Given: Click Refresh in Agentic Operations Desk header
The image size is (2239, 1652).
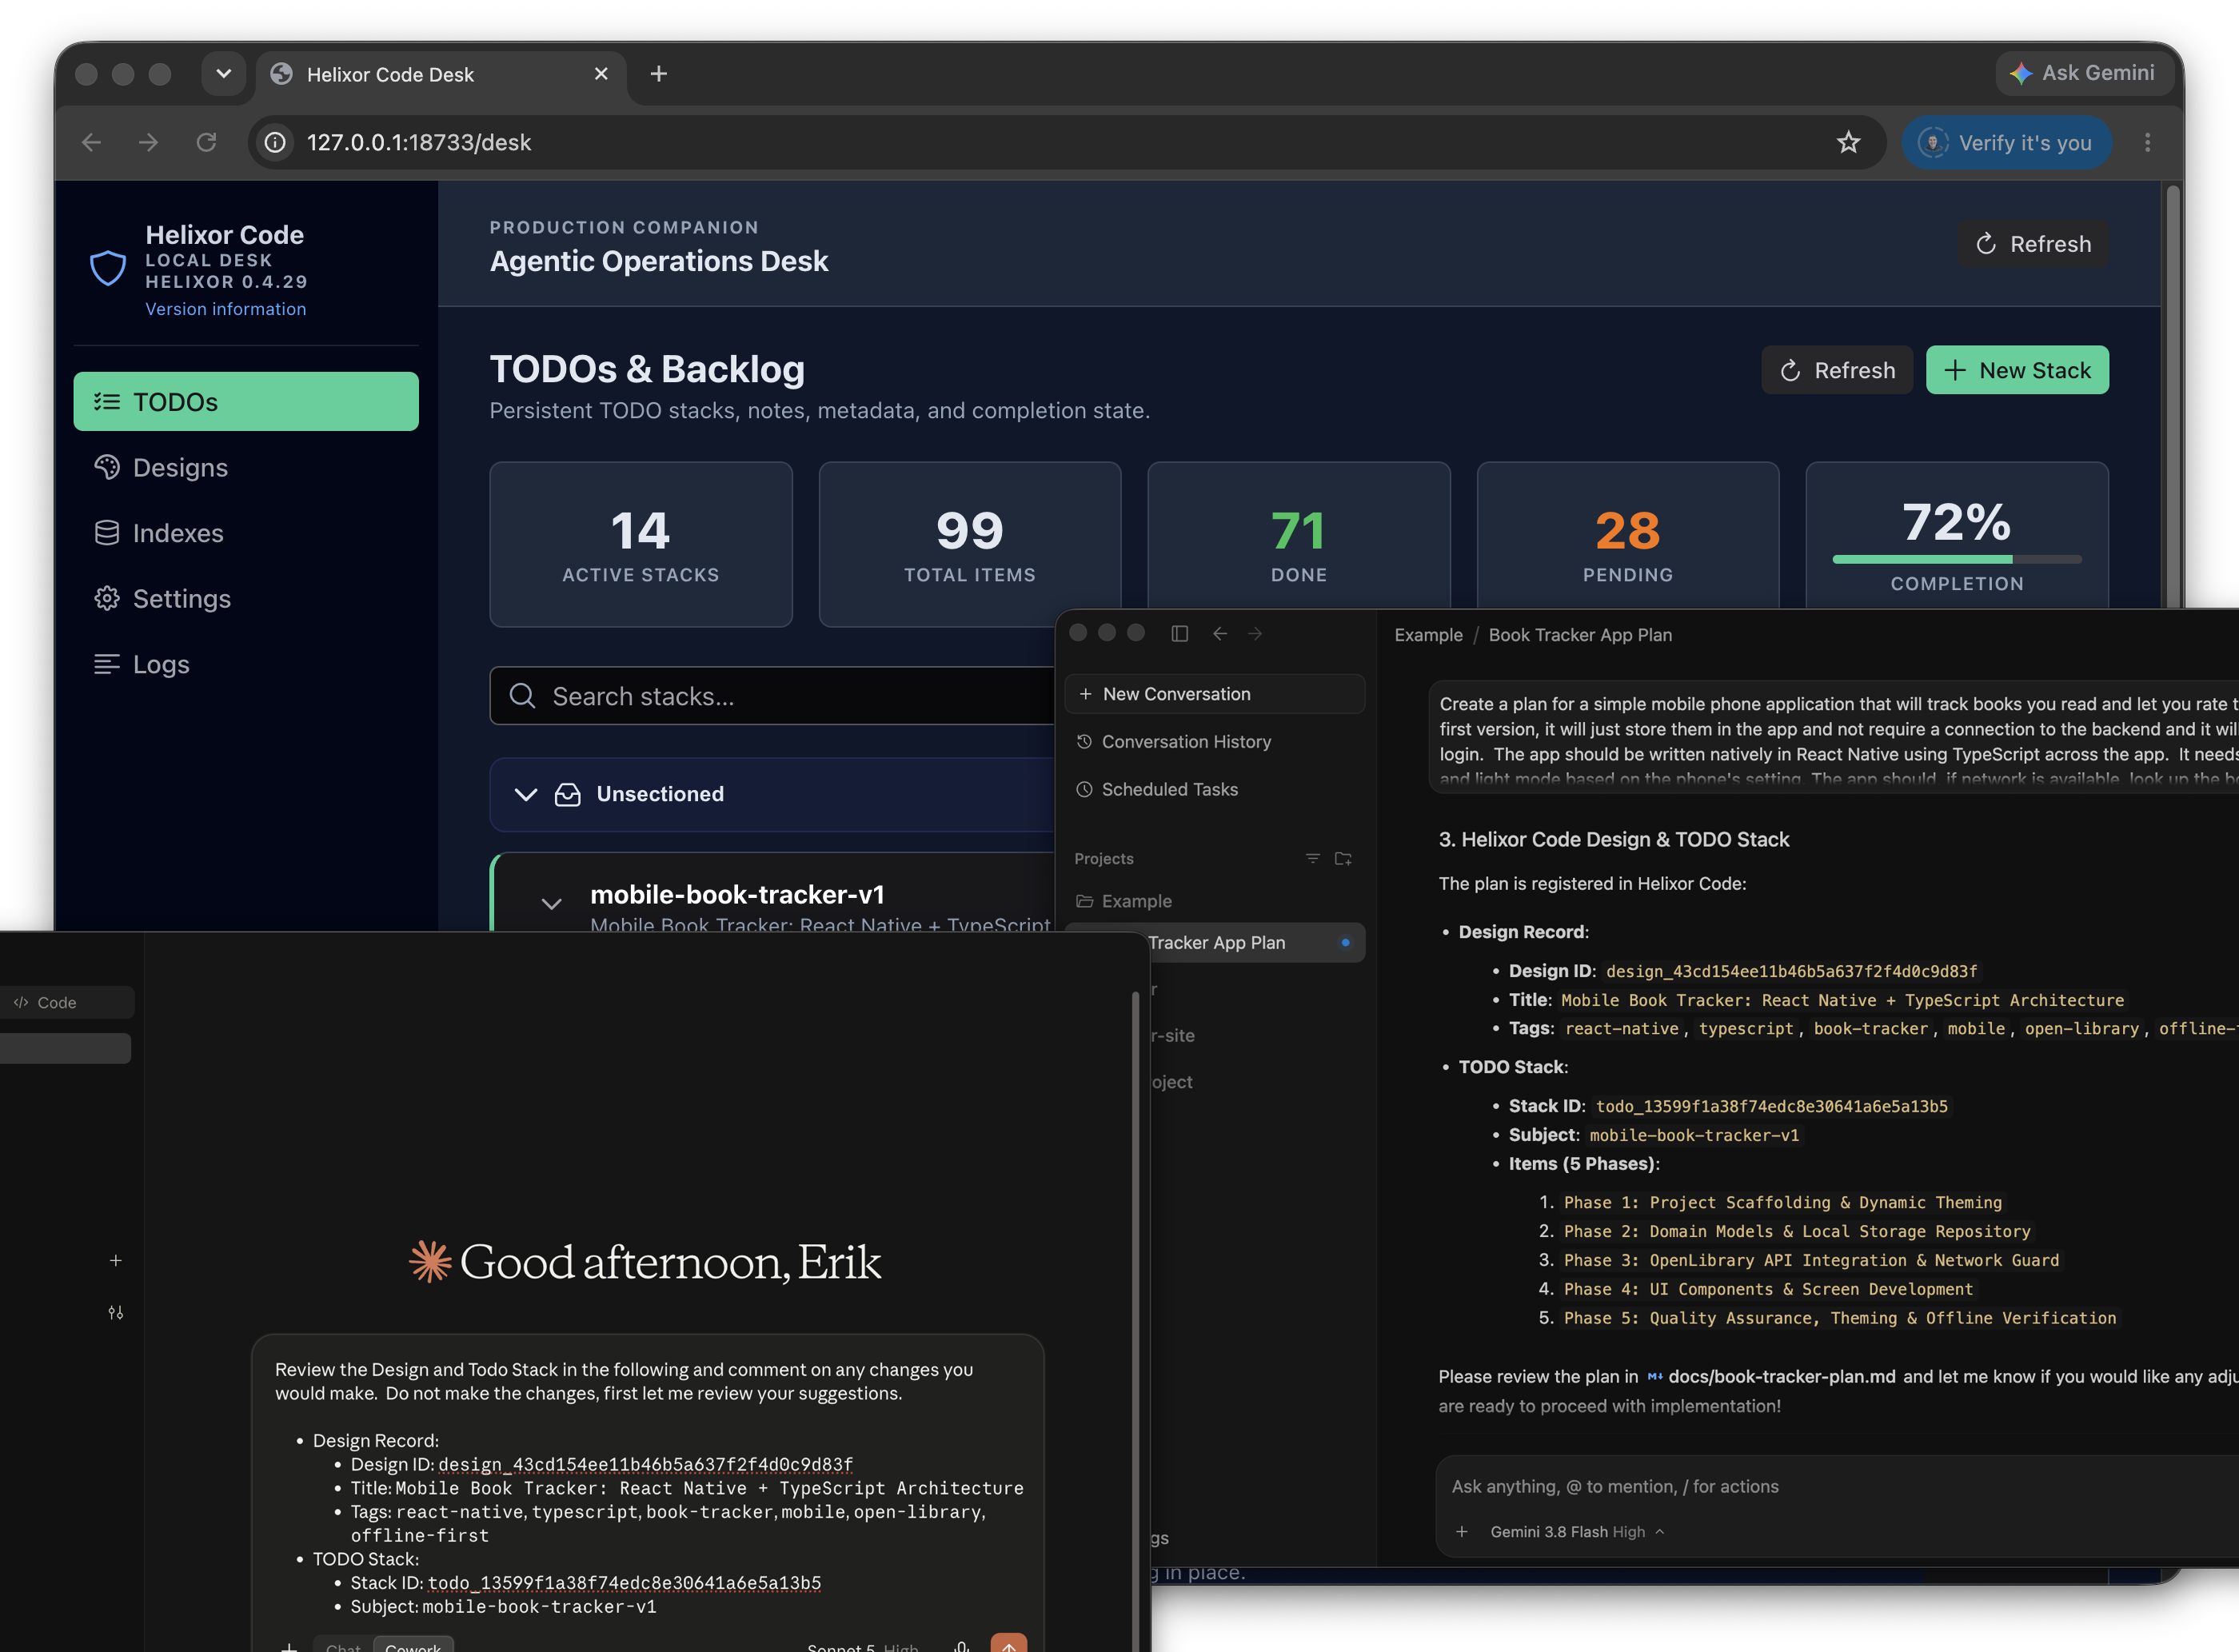Looking at the screenshot, I should tap(2033, 244).
